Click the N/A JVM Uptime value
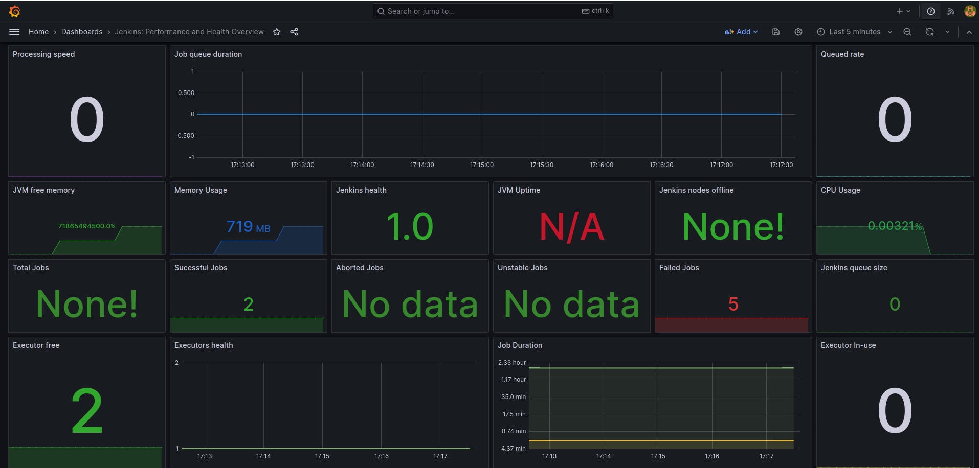Viewport: 979px width, 468px height. coord(572,226)
